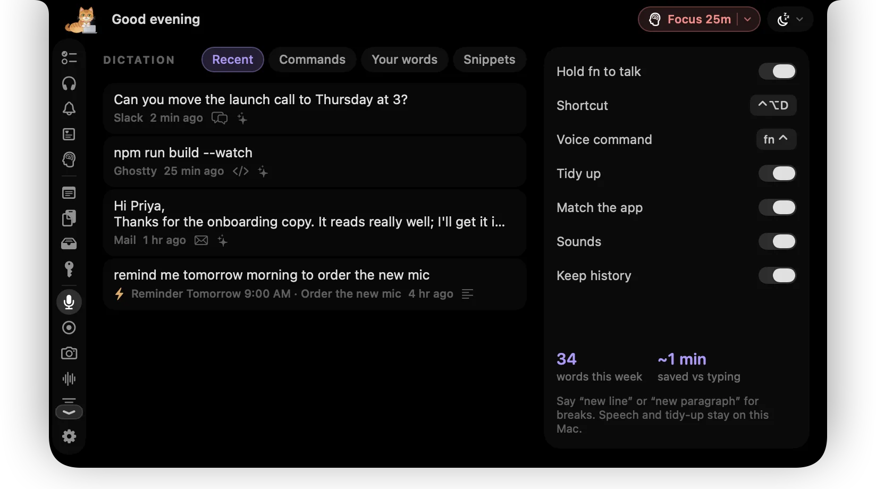Toggle Hold fn to talk switch
876x489 pixels.
[778, 71]
